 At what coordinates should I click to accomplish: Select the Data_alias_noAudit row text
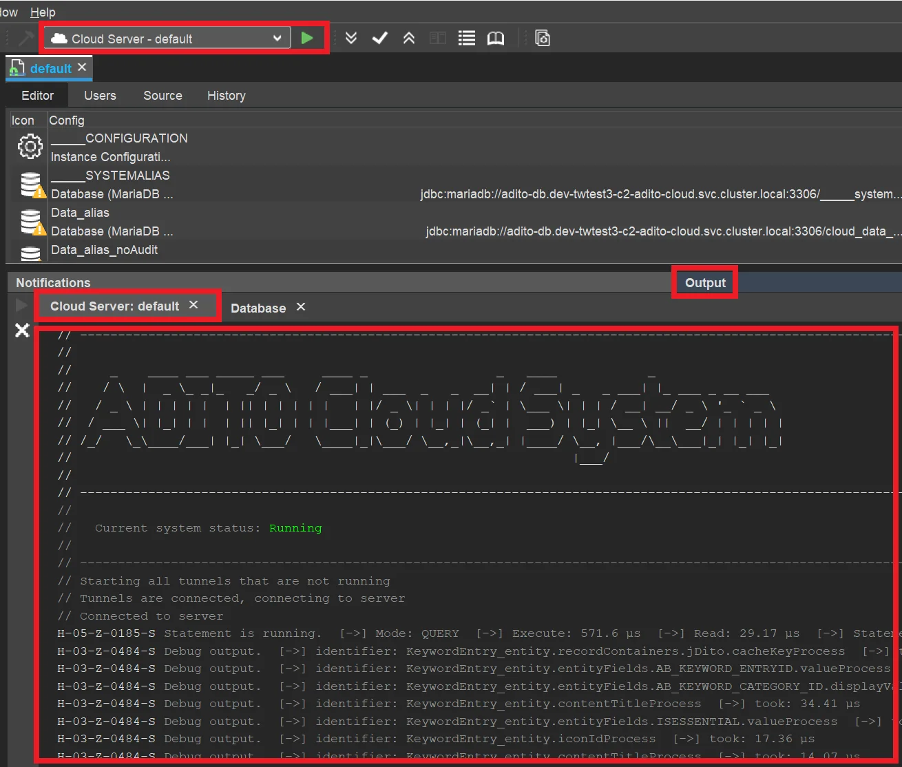point(105,250)
